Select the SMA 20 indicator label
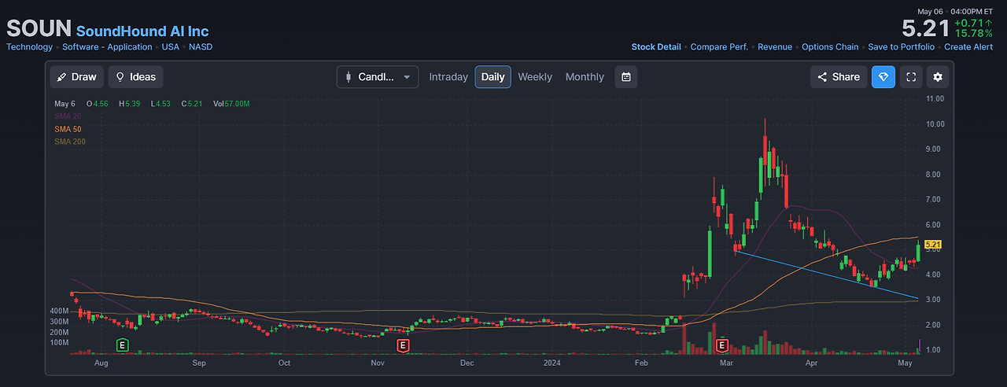The height and width of the screenshot is (387, 1007). 68,116
